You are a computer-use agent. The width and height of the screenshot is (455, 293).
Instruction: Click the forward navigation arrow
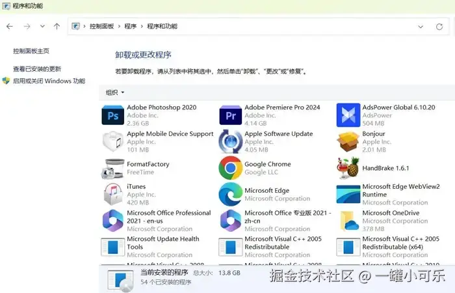pyautogui.click(x=27, y=27)
